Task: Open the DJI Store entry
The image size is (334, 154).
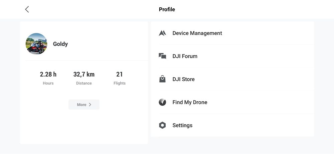Action: tap(232, 79)
